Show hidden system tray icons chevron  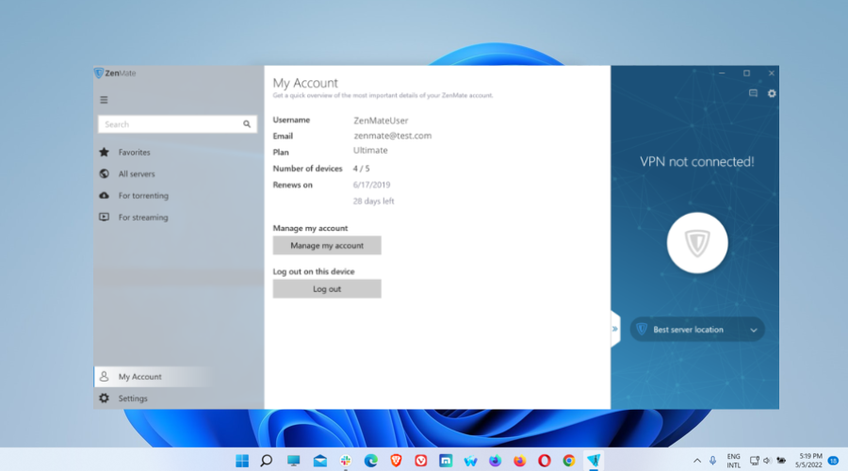click(x=697, y=461)
